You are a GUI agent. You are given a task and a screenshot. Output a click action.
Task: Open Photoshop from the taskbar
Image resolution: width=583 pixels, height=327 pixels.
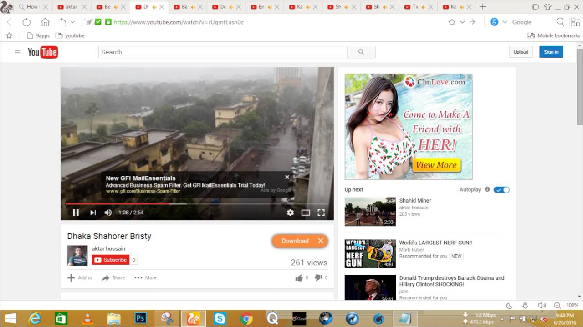140,318
